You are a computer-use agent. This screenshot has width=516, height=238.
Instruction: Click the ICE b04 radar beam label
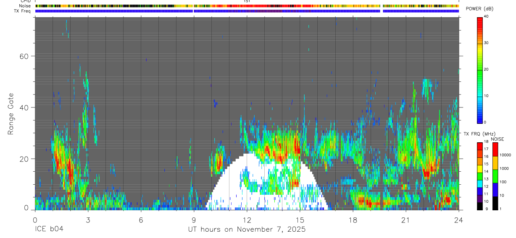click(48, 230)
